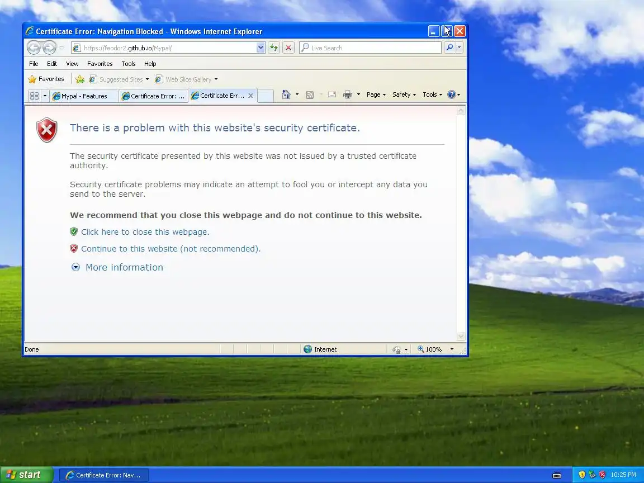Open the yellow security shield tray icon
Image resolution: width=644 pixels, height=483 pixels.
tap(582, 475)
